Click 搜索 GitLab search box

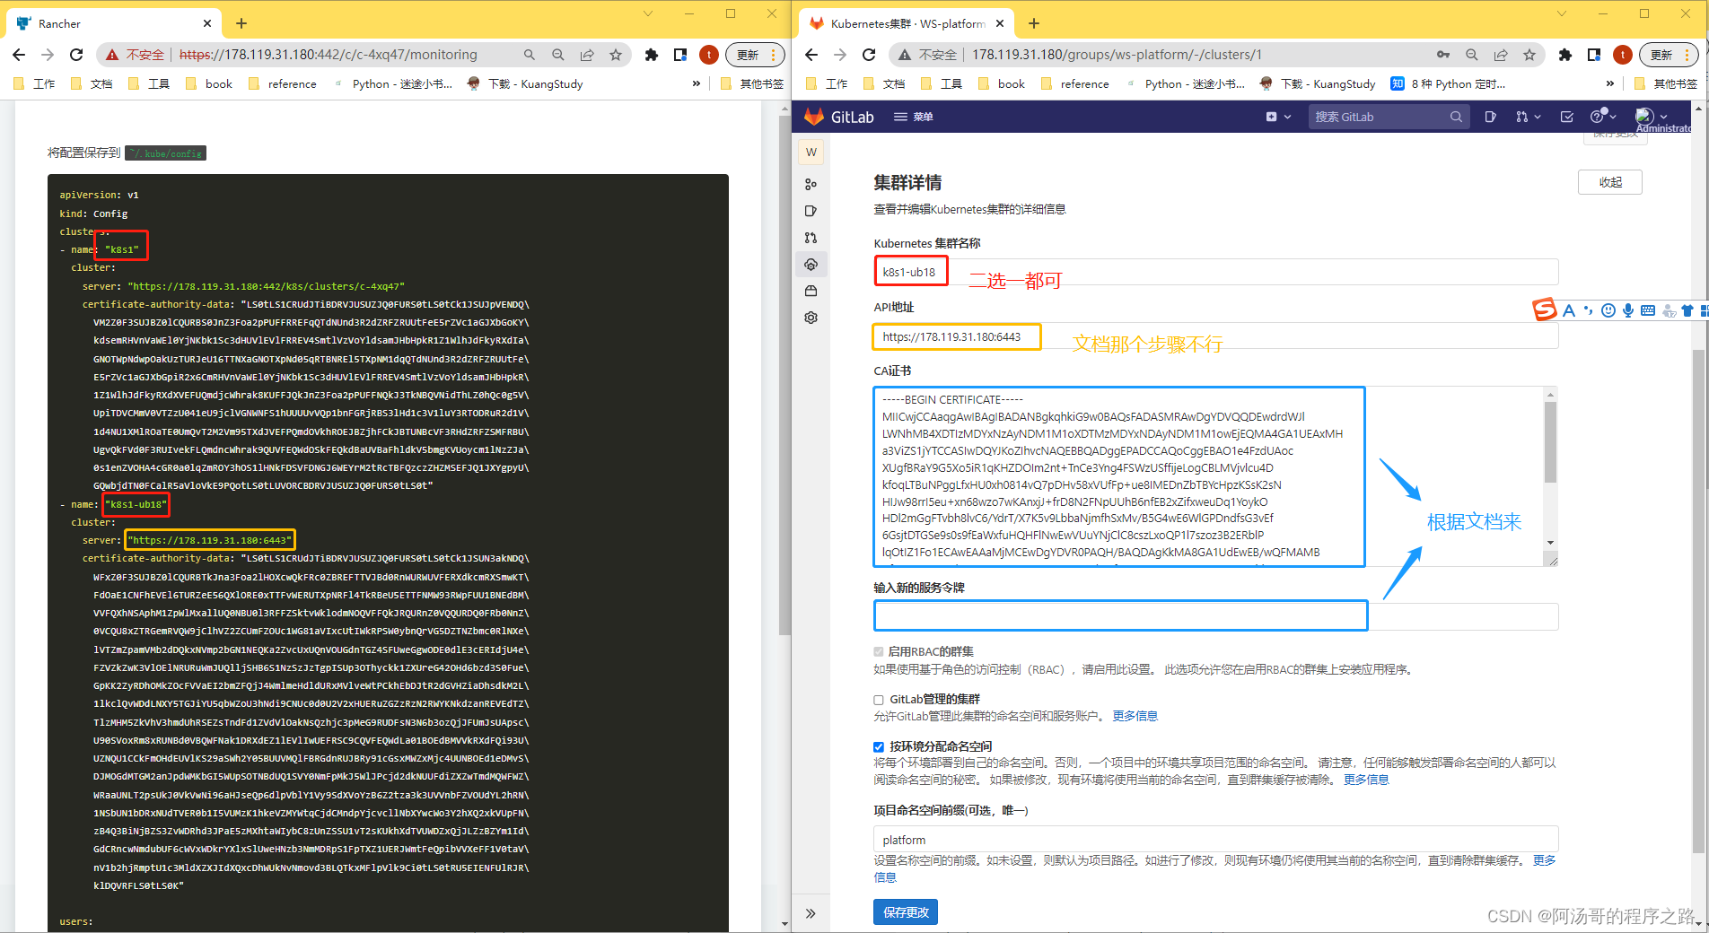(1387, 117)
